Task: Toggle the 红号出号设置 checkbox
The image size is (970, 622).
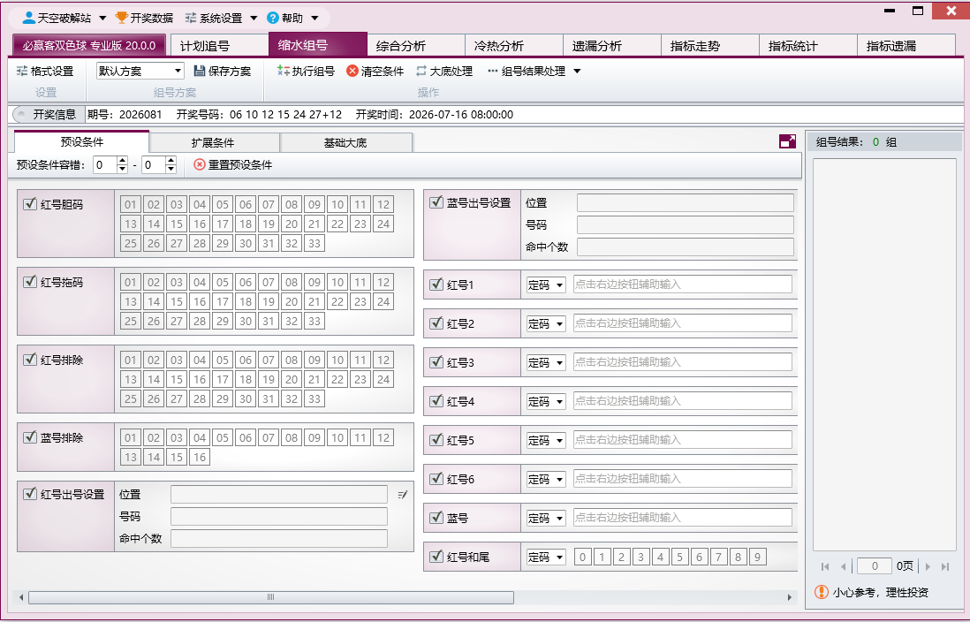Action: 29,494
